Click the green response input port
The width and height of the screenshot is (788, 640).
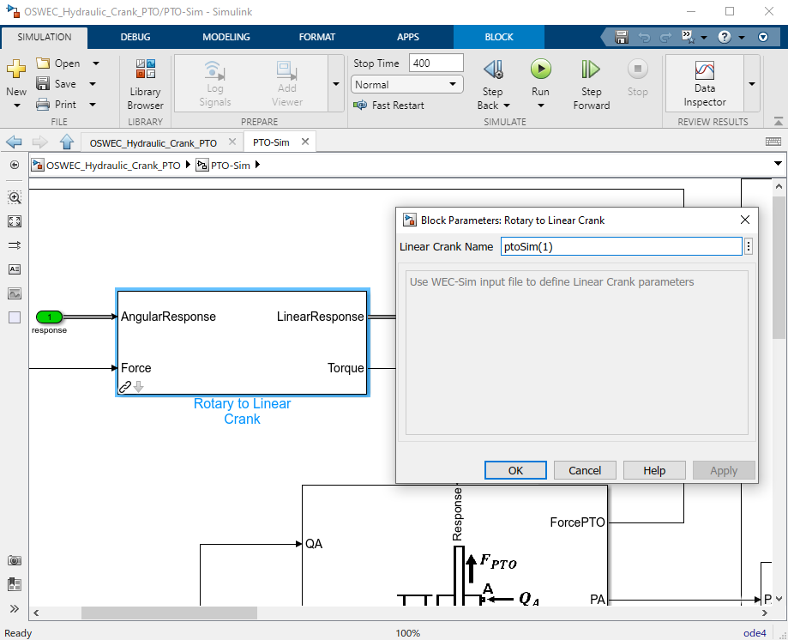point(49,317)
